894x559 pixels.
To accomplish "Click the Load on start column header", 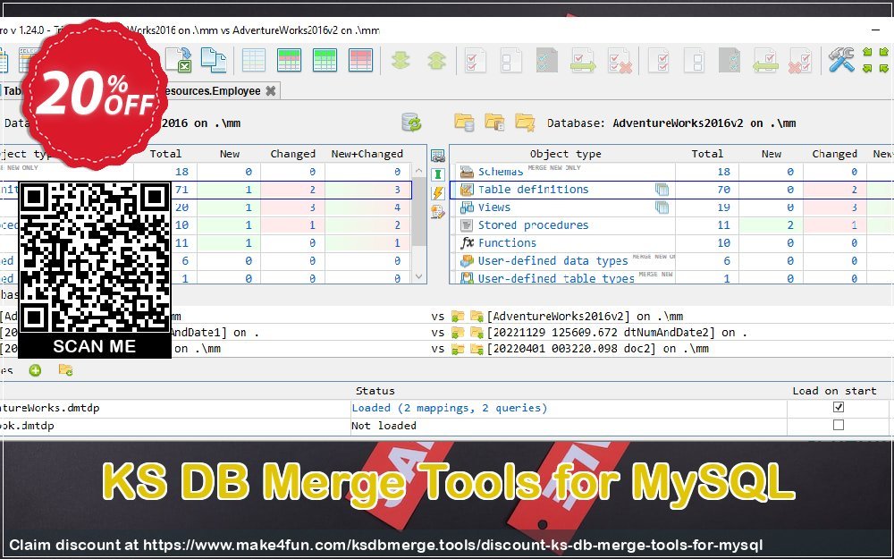I will coord(834,391).
